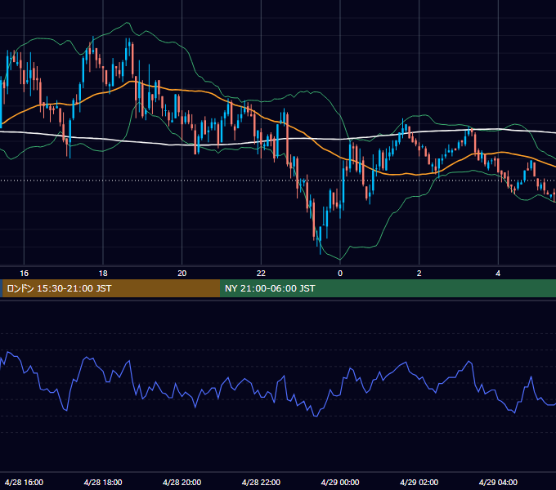The height and width of the screenshot is (490, 556).
Task: Click the hour label 2 on chart axis
Action: click(x=419, y=274)
